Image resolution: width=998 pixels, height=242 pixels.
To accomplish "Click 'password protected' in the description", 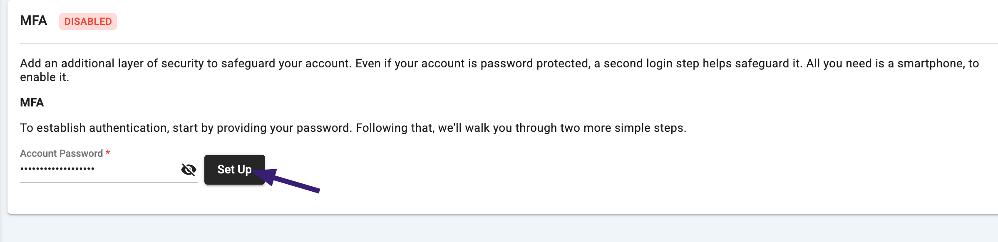I will point(535,64).
